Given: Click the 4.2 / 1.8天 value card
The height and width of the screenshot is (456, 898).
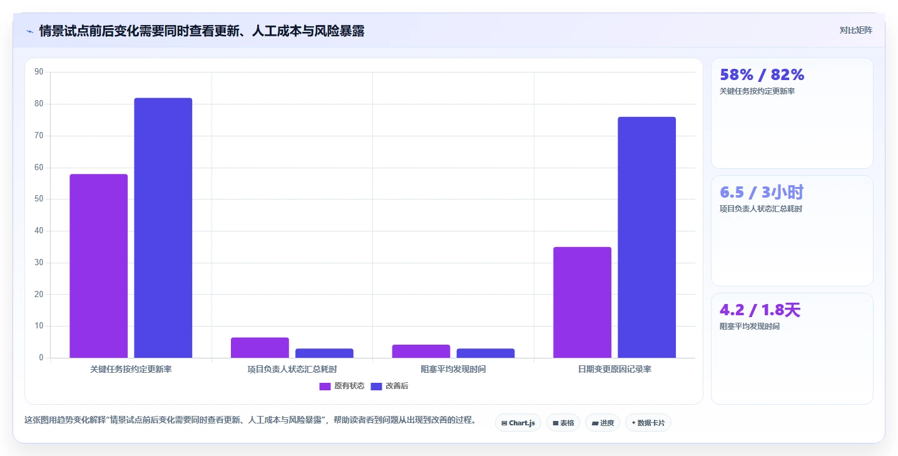Looking at the screenshot, I should (792, 348).
